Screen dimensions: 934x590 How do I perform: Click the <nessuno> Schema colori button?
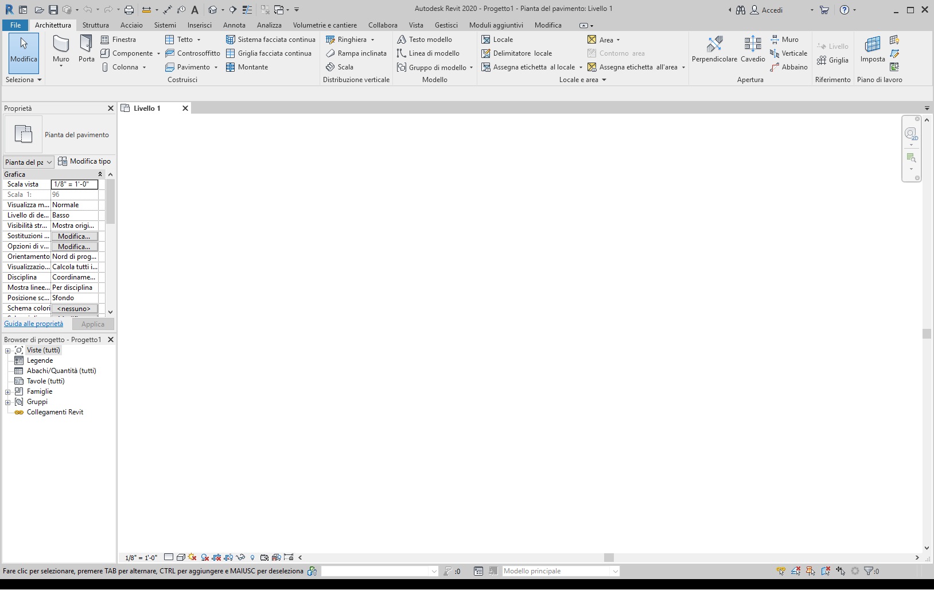coord(74,308)
